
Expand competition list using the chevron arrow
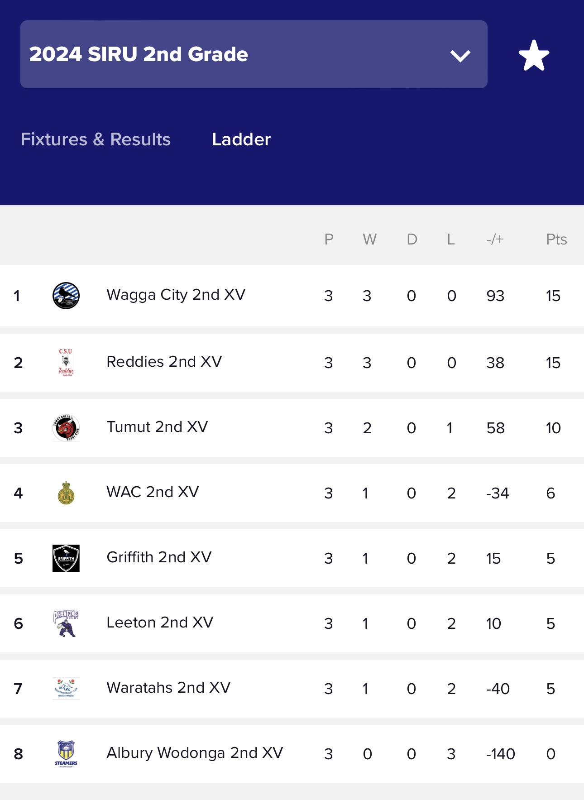460,56
